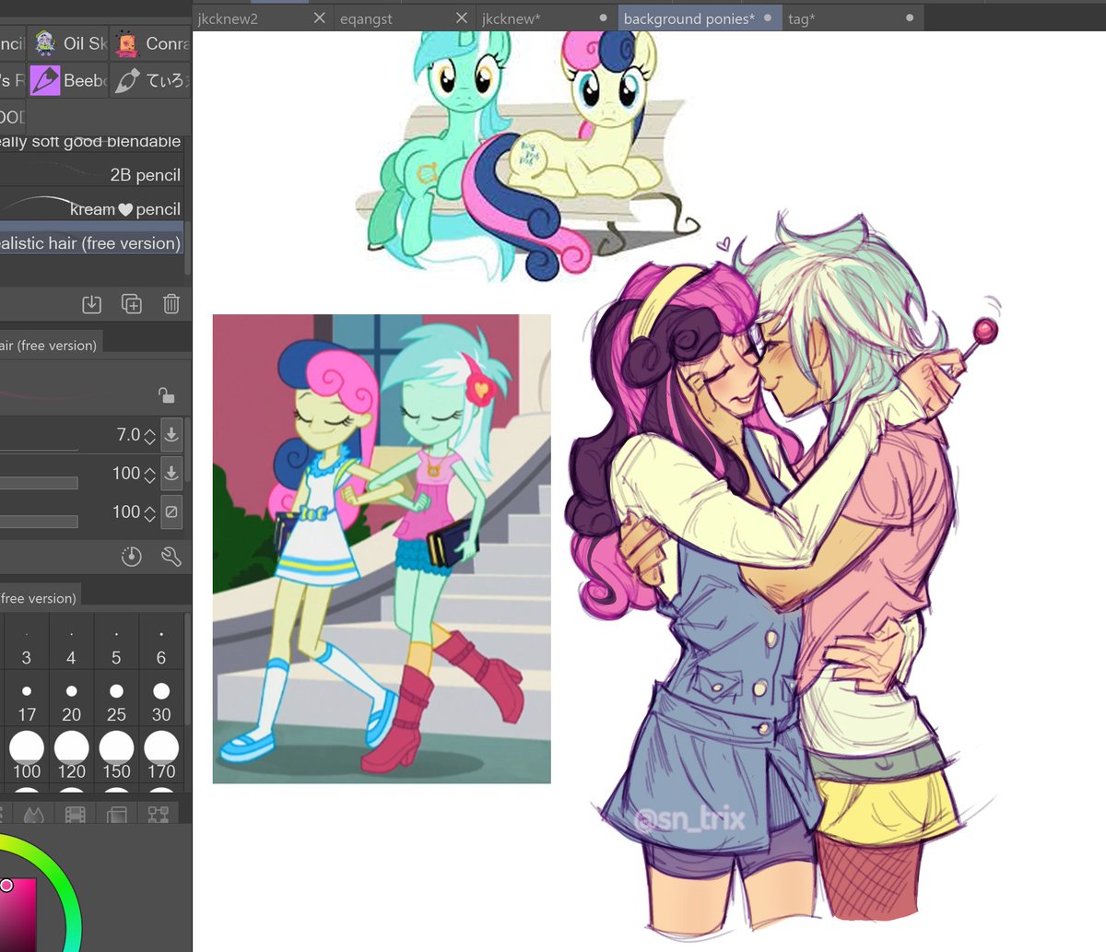Click the node network panel icon
The image size is (1106, 952).
coord(159,814)
